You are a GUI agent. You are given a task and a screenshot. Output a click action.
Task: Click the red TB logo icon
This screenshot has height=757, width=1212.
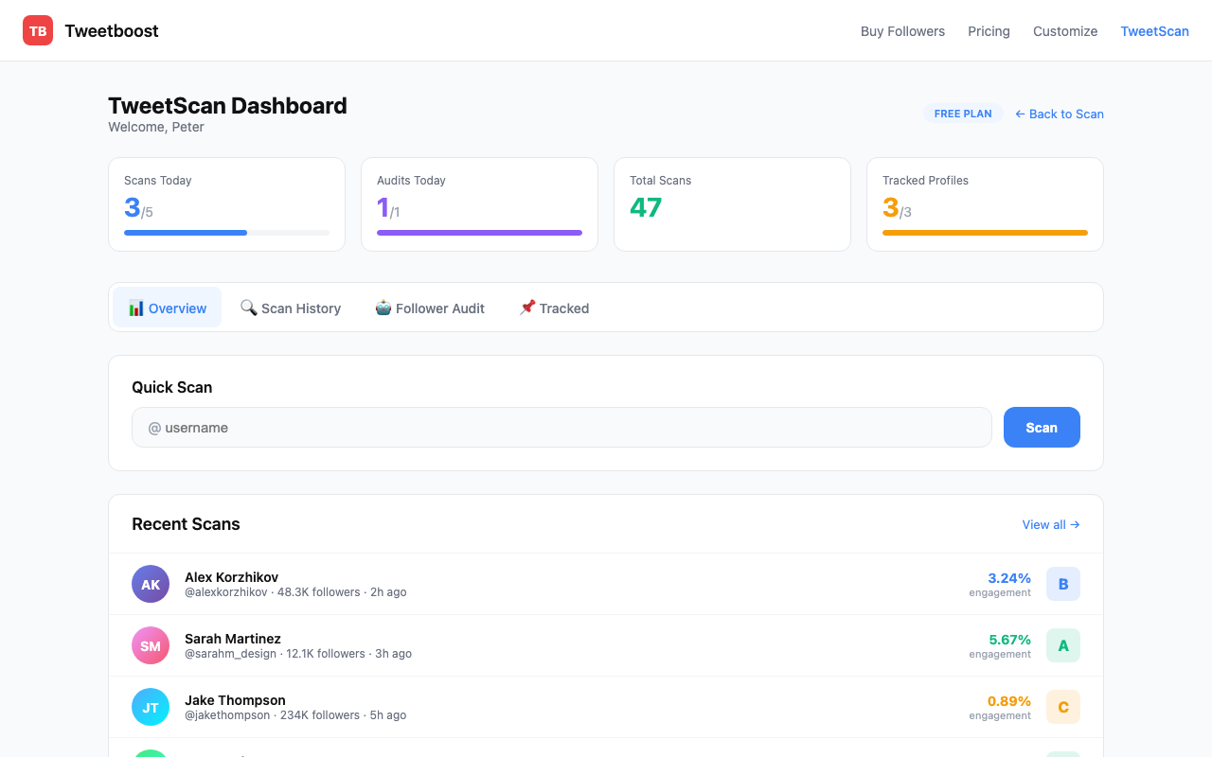[38, 30]
